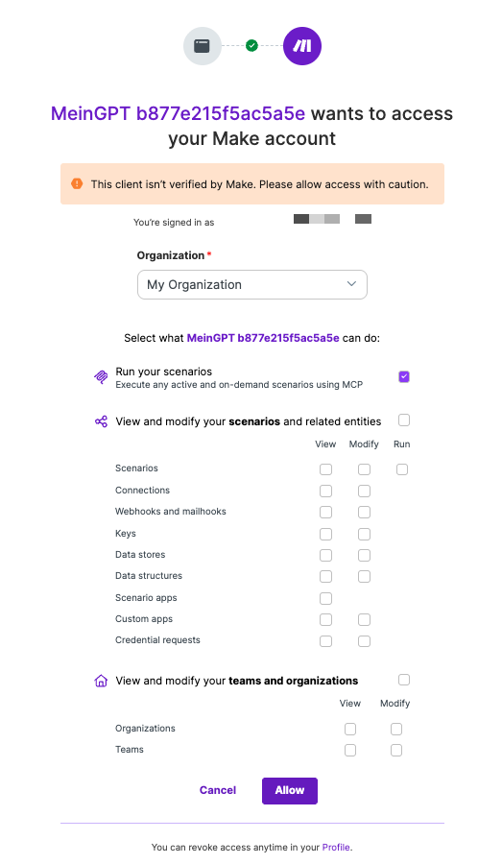Click the client application window icon

pyautogui.click(x=203, y=46)
